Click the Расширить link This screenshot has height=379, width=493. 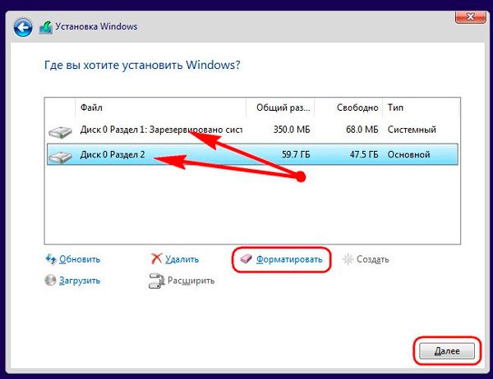191,281
